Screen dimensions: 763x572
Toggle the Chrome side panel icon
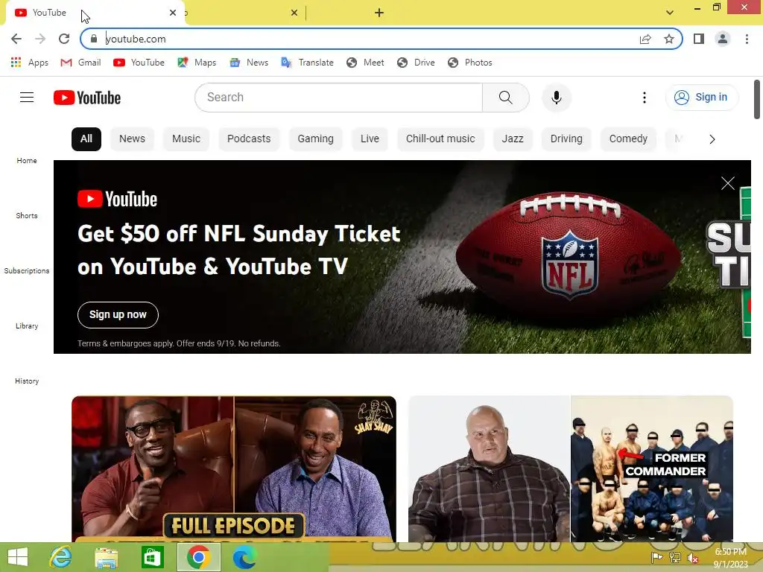coord(699,39)
